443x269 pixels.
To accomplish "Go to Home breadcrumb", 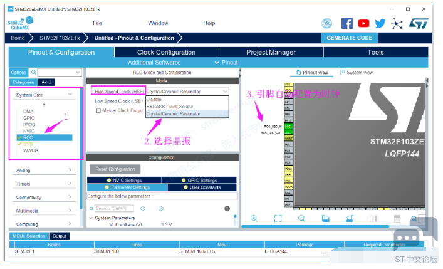I will point(18,38).
